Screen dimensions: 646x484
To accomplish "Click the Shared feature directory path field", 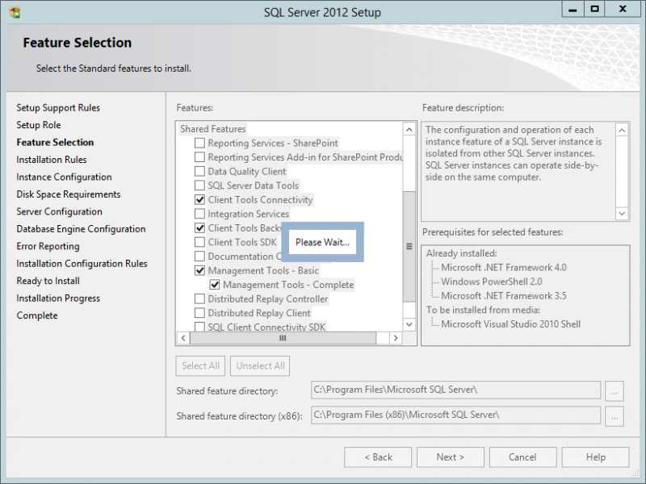I will [x=455, y=390].
